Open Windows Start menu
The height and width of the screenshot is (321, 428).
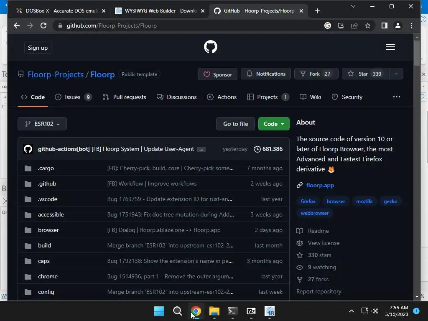coord(159,311)
